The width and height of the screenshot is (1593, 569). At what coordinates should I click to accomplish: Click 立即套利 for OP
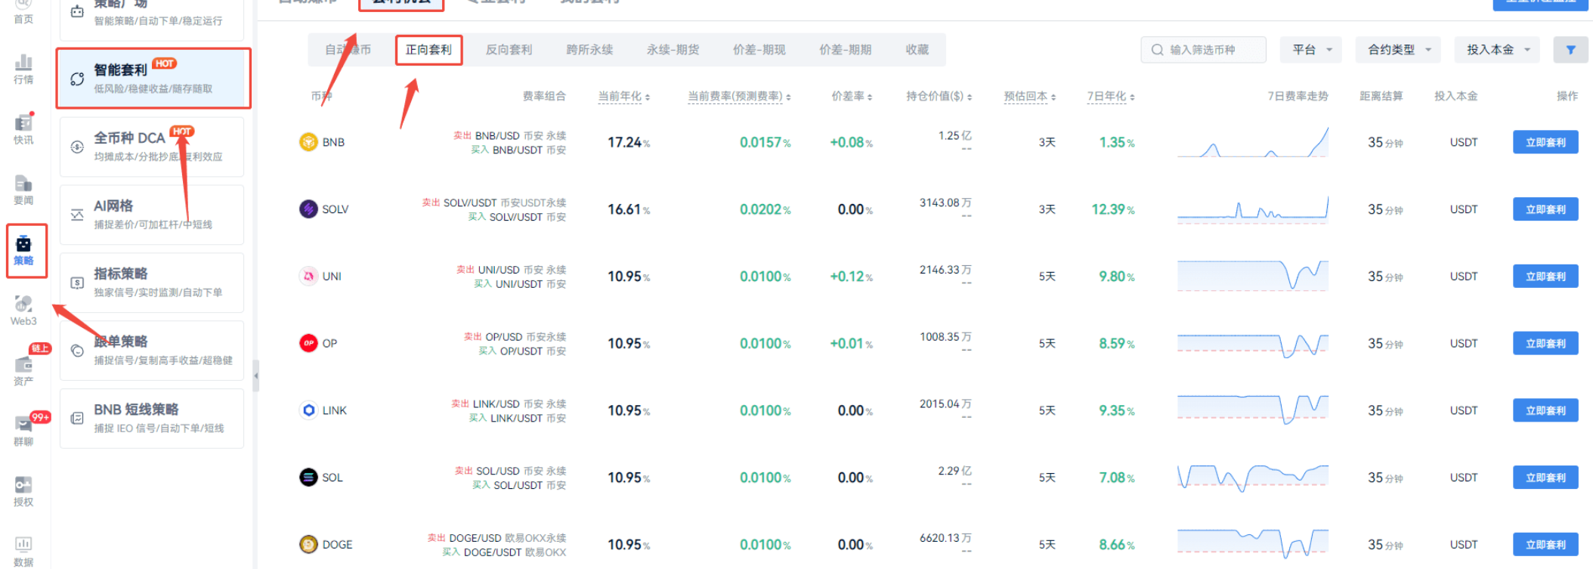[1545, 343]
